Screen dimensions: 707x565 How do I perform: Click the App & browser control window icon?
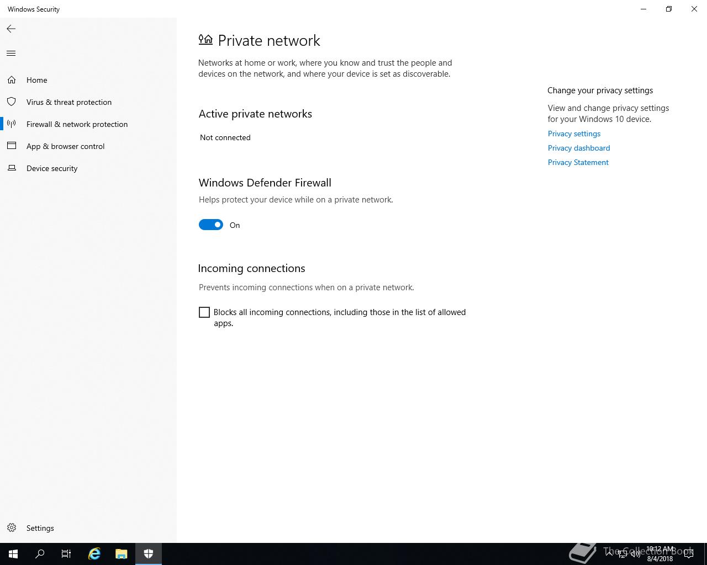point(12,146)
